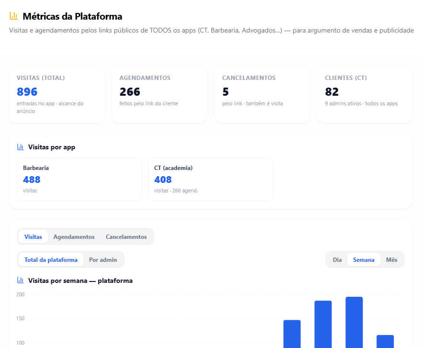This screenshot has height=348, width=423.
Task: Click the text "feitos pelo link do cliente"
Action: [149, 103]
